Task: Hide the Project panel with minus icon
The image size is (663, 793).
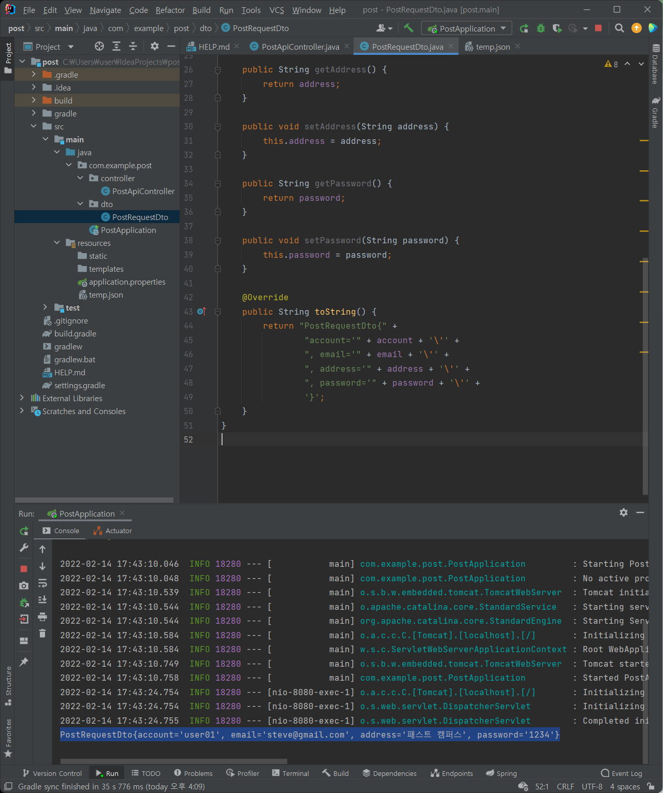Action: [171, 47]
